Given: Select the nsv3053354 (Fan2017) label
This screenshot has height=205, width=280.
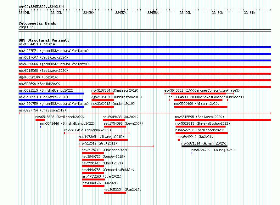Looking at the screenshot, I should [x=122, y=190].
